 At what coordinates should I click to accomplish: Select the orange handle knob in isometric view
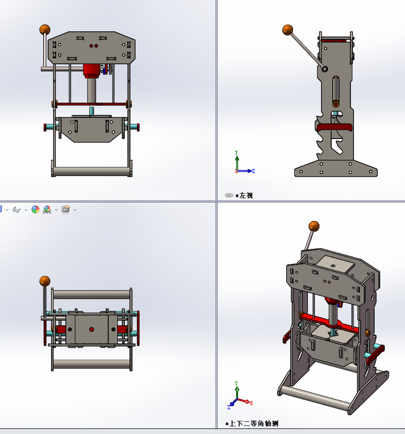pos(314,226)
